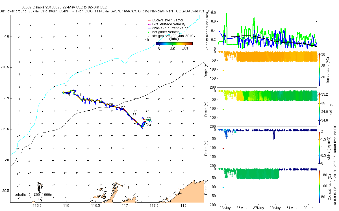The height and width of the screenshot is (211, 339).
Task: Click the salinity colorbar
Action: (320, 109)
